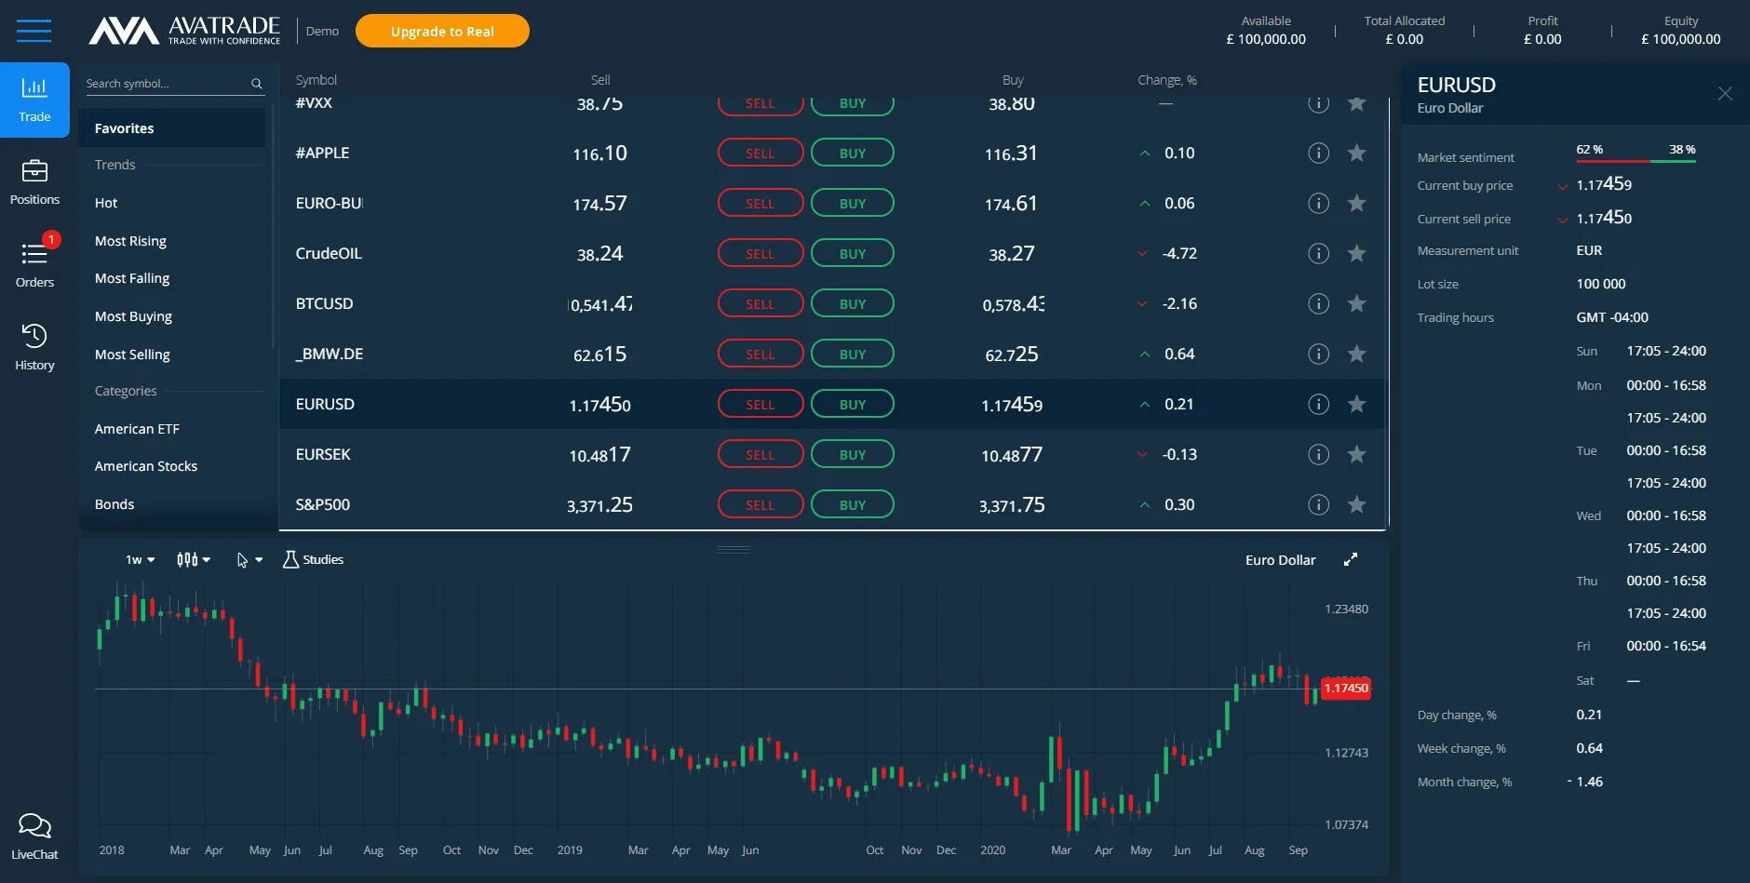This screenshot has height=883, width=1750.
Task: Open the cursor tool dropdown
Action: (x=249, y=559)
